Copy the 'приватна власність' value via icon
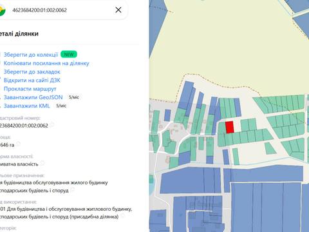The image size is (309, 232). point(42,163)
